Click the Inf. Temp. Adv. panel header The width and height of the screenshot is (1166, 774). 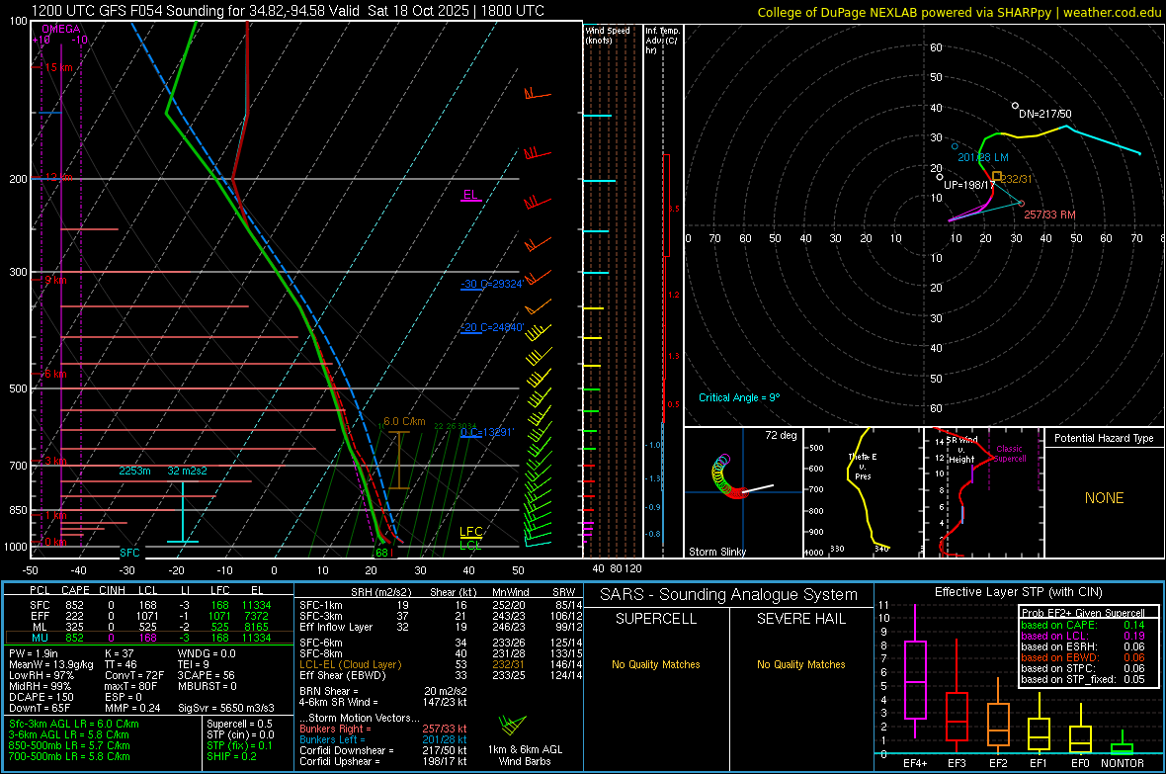click(662, 41)
